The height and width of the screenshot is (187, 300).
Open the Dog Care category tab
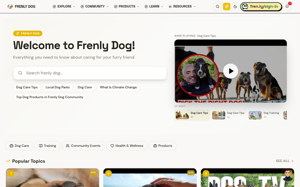point(19,146)
